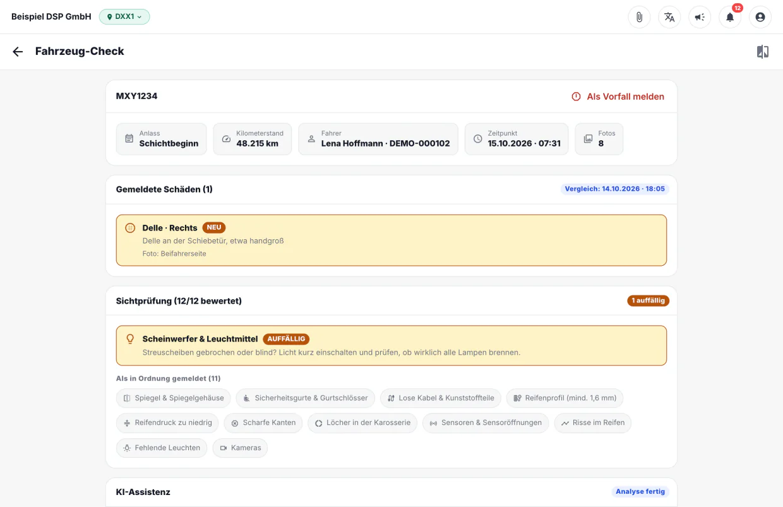Open the user account profile icon

click(760, 17)
